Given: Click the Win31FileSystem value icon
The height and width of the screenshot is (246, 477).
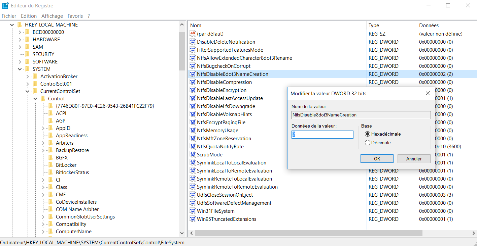Looking at the screenshot, I should pyautogui.click(x=193, y=211).
